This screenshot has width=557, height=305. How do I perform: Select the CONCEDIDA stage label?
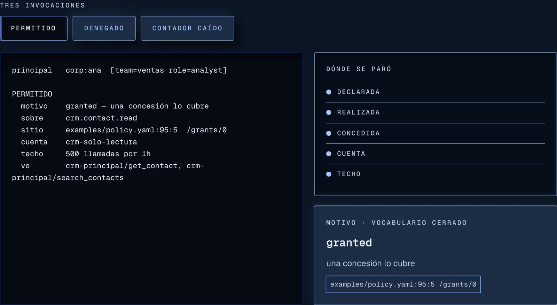coord(358,133)
